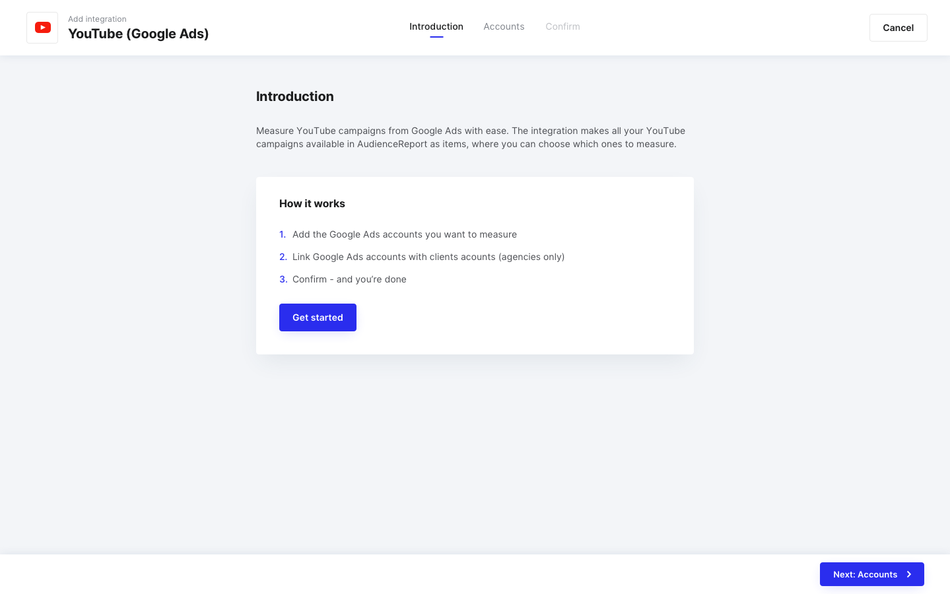Click the blue number 2 list marker
The height and width of the screenshot is (594, 950).
(x=283, y=257)
